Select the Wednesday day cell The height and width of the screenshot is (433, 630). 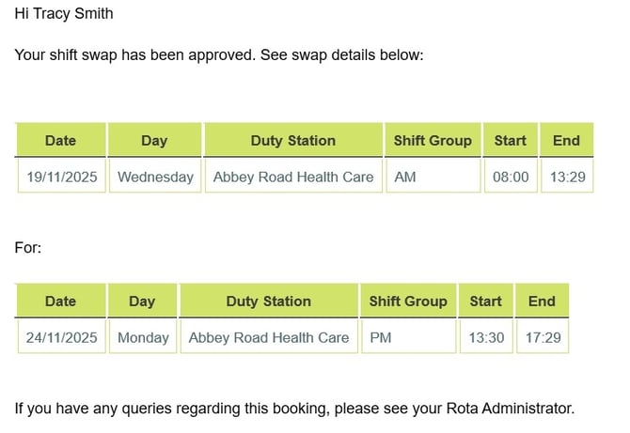pos(155,177)
